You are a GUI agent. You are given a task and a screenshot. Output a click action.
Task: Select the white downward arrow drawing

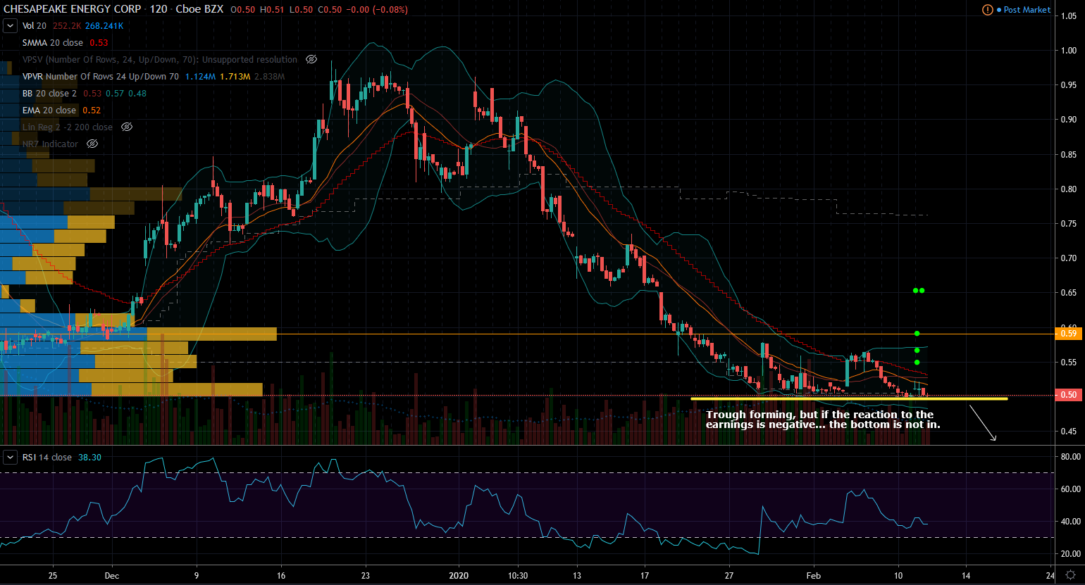(983, 424)
